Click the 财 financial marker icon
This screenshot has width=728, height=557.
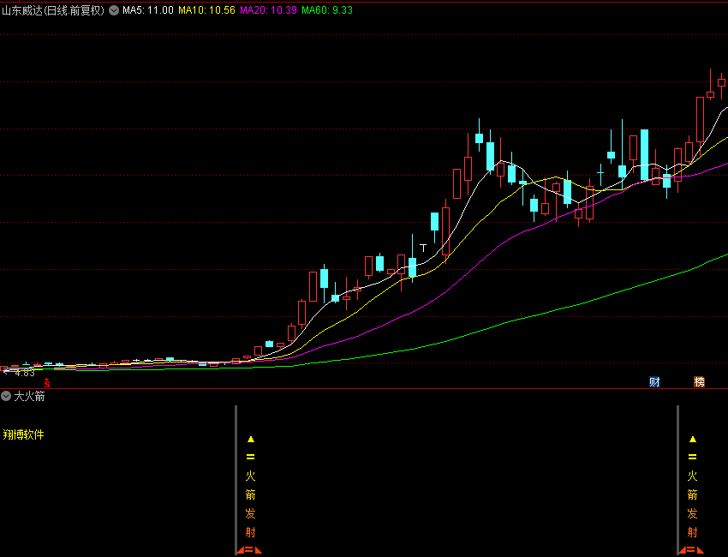654,382
